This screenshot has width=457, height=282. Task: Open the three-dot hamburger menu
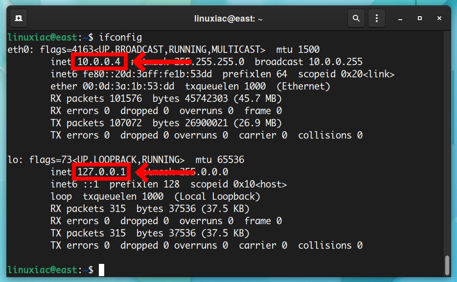click(376, 18)
